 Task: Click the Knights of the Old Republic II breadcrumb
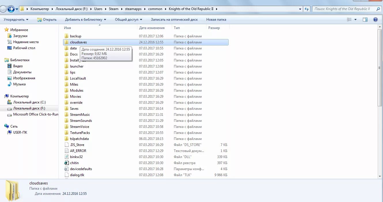coord(191,9)
